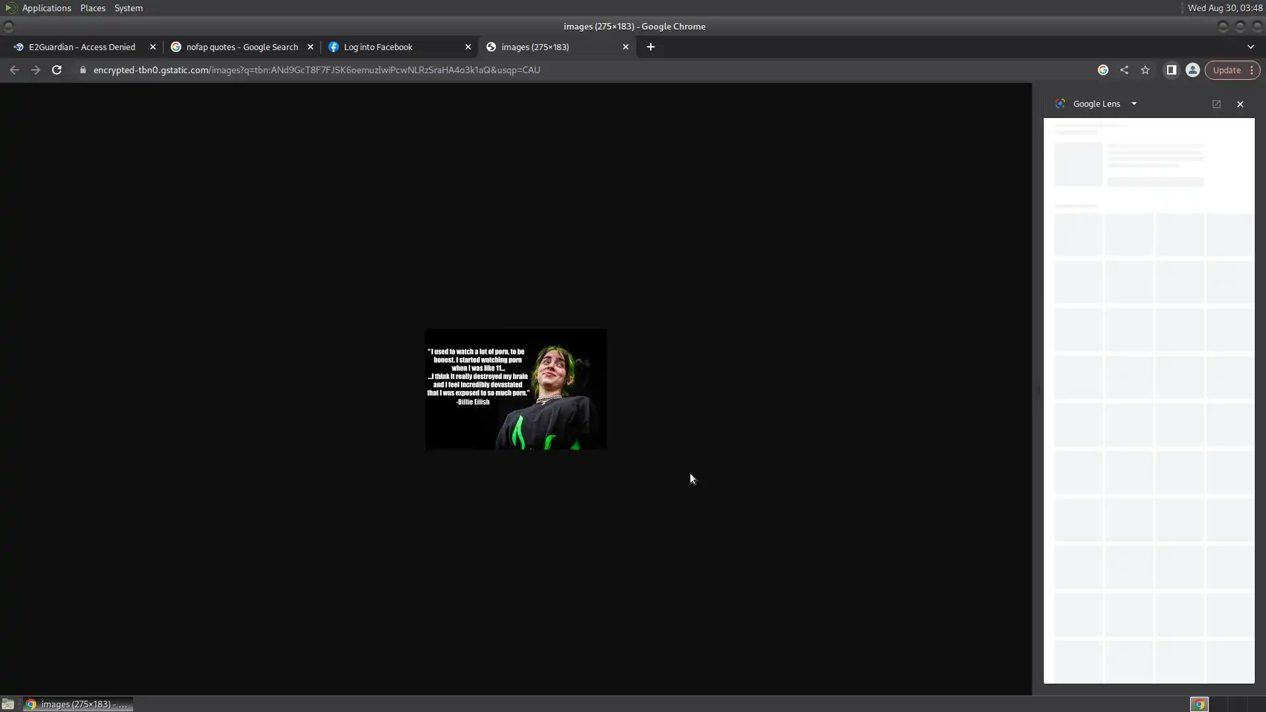This screenshot has height=712, width=1266.
Task: Switch to E2Guardian Access Denied tab
Action: point(82,47)
